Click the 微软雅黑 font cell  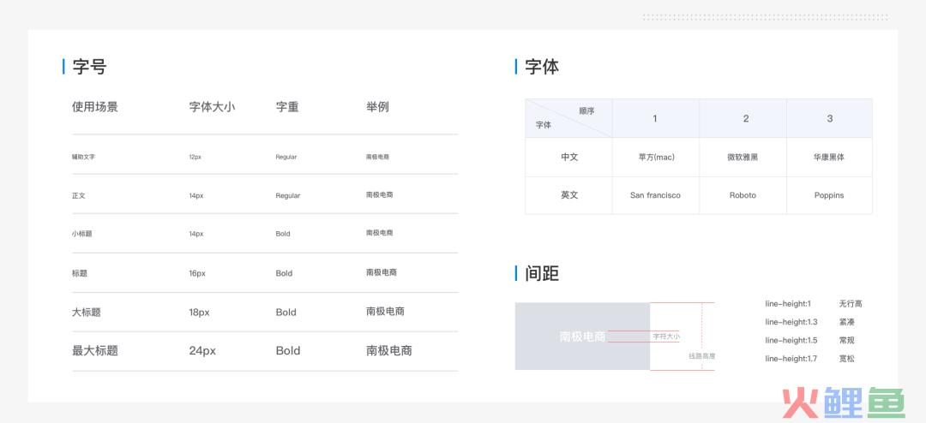pyautogui.click(x=743, y=158)
